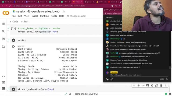Open the Tools menu

(54, 16)
